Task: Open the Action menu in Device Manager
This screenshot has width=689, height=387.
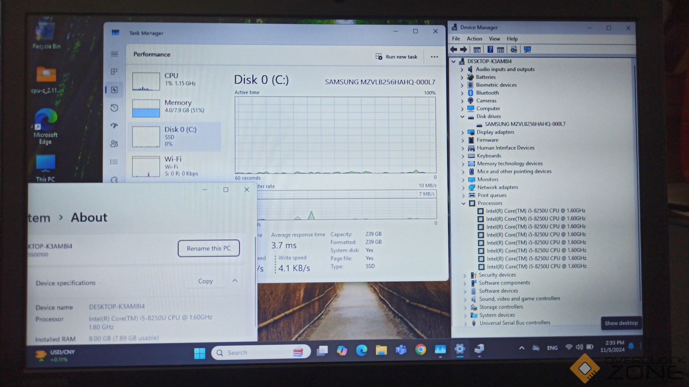Action: (474, 39)
